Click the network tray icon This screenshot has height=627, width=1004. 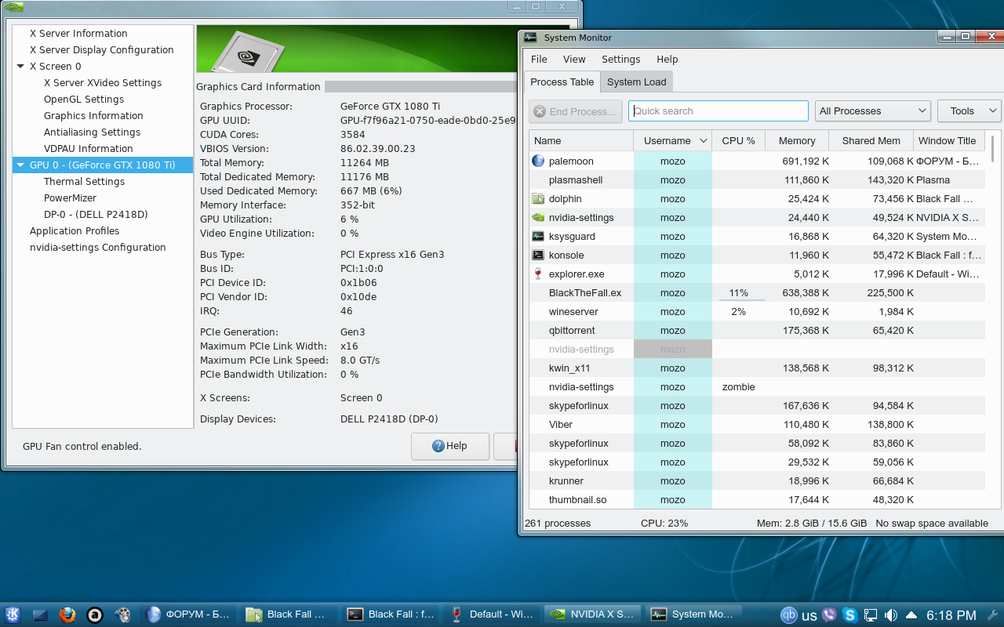871,615
